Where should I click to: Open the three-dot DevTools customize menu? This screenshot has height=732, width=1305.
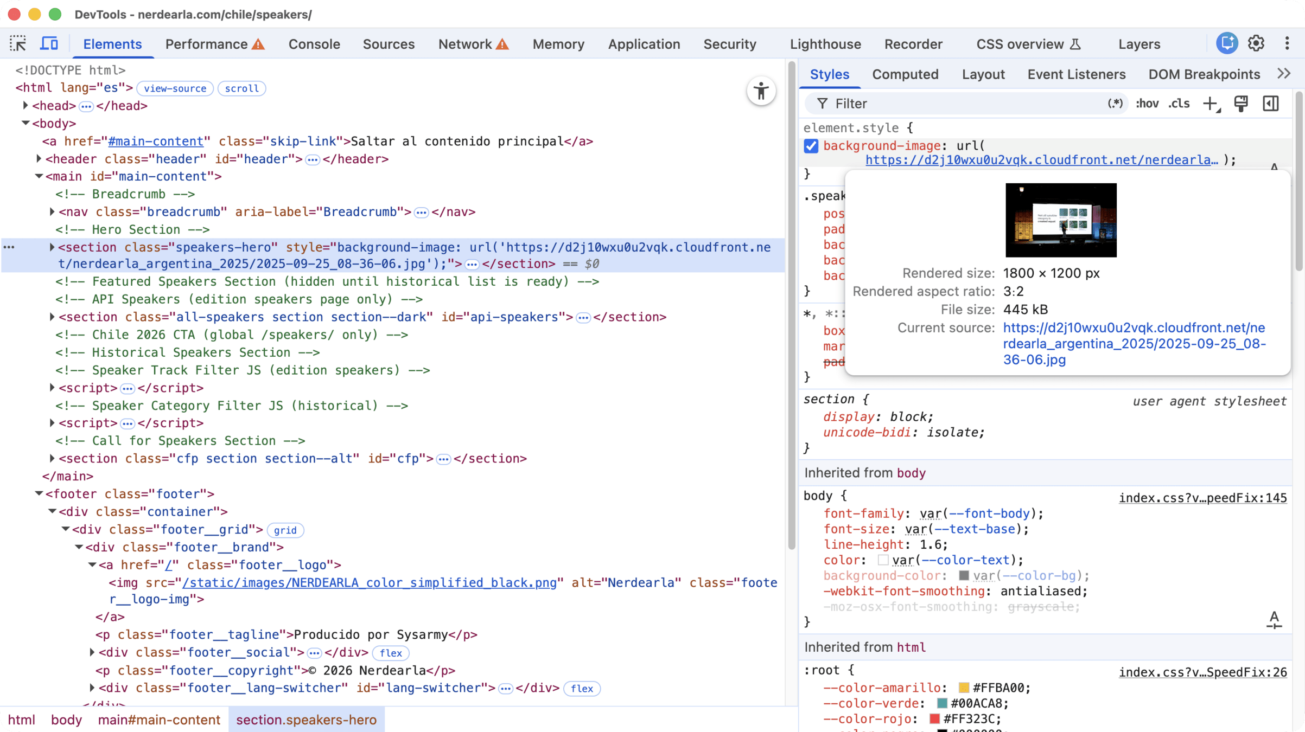click(x=1287, y=43)
